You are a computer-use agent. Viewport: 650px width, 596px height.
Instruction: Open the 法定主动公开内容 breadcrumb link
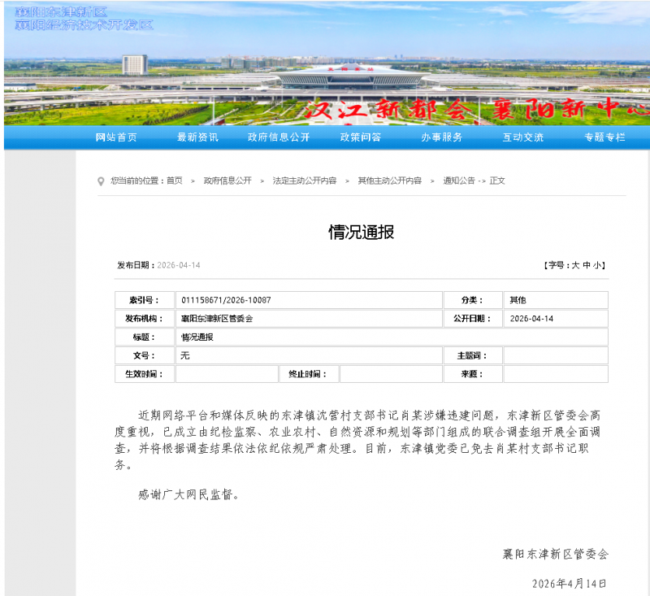point(305,181)
